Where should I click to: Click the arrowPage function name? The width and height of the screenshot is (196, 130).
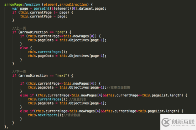tap(13, 5)
